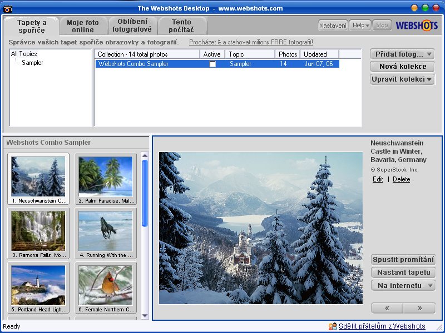Sort by the Active column header

pos(212,54)
